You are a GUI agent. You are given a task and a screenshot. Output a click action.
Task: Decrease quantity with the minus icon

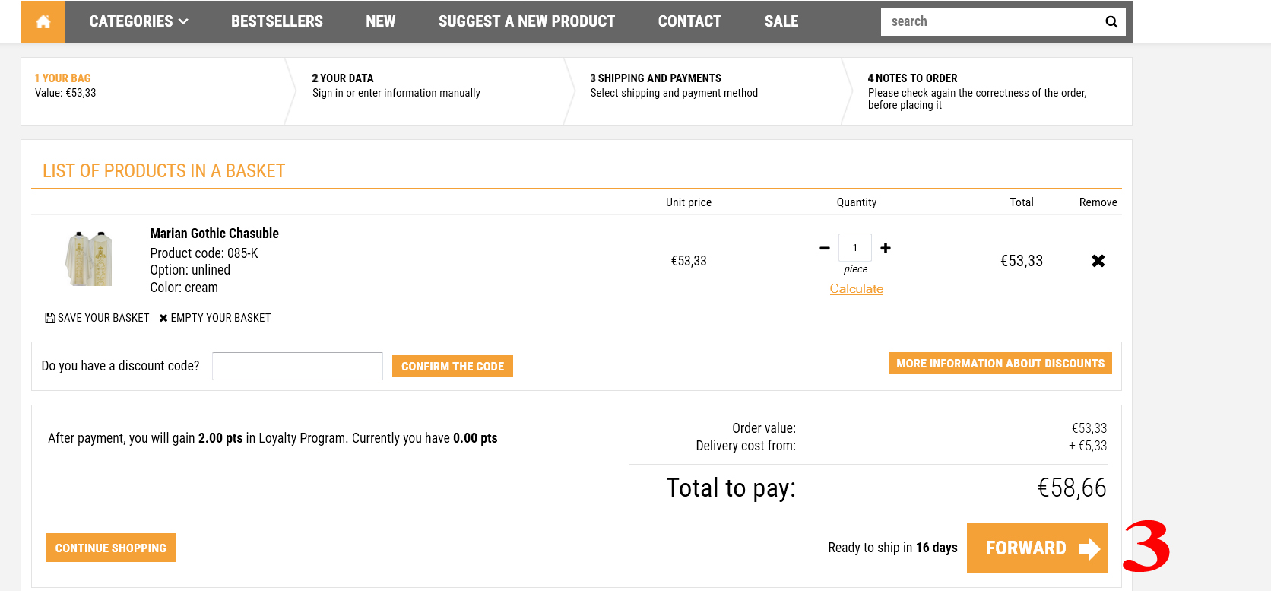pos(825,248)
